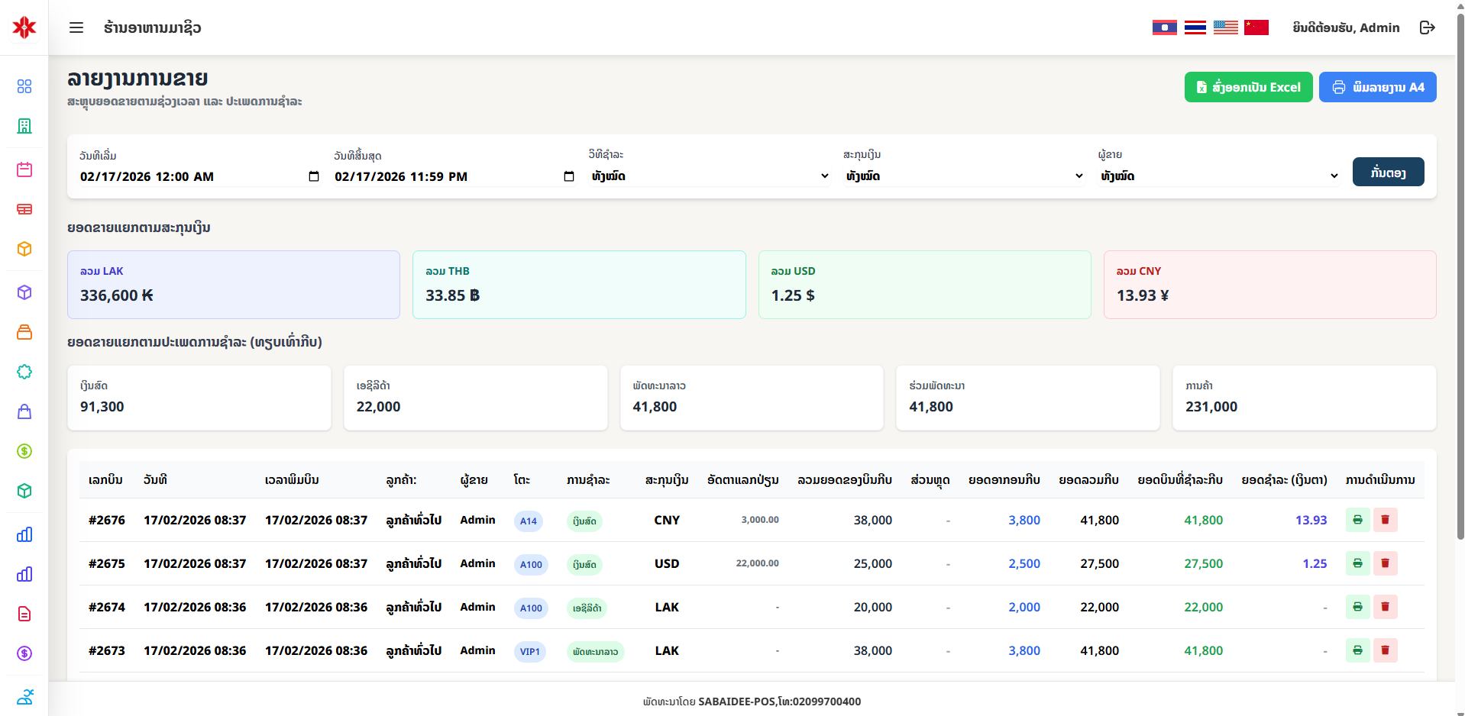
Task: Expand the currency filter dropdown
Action: point(963,176)
